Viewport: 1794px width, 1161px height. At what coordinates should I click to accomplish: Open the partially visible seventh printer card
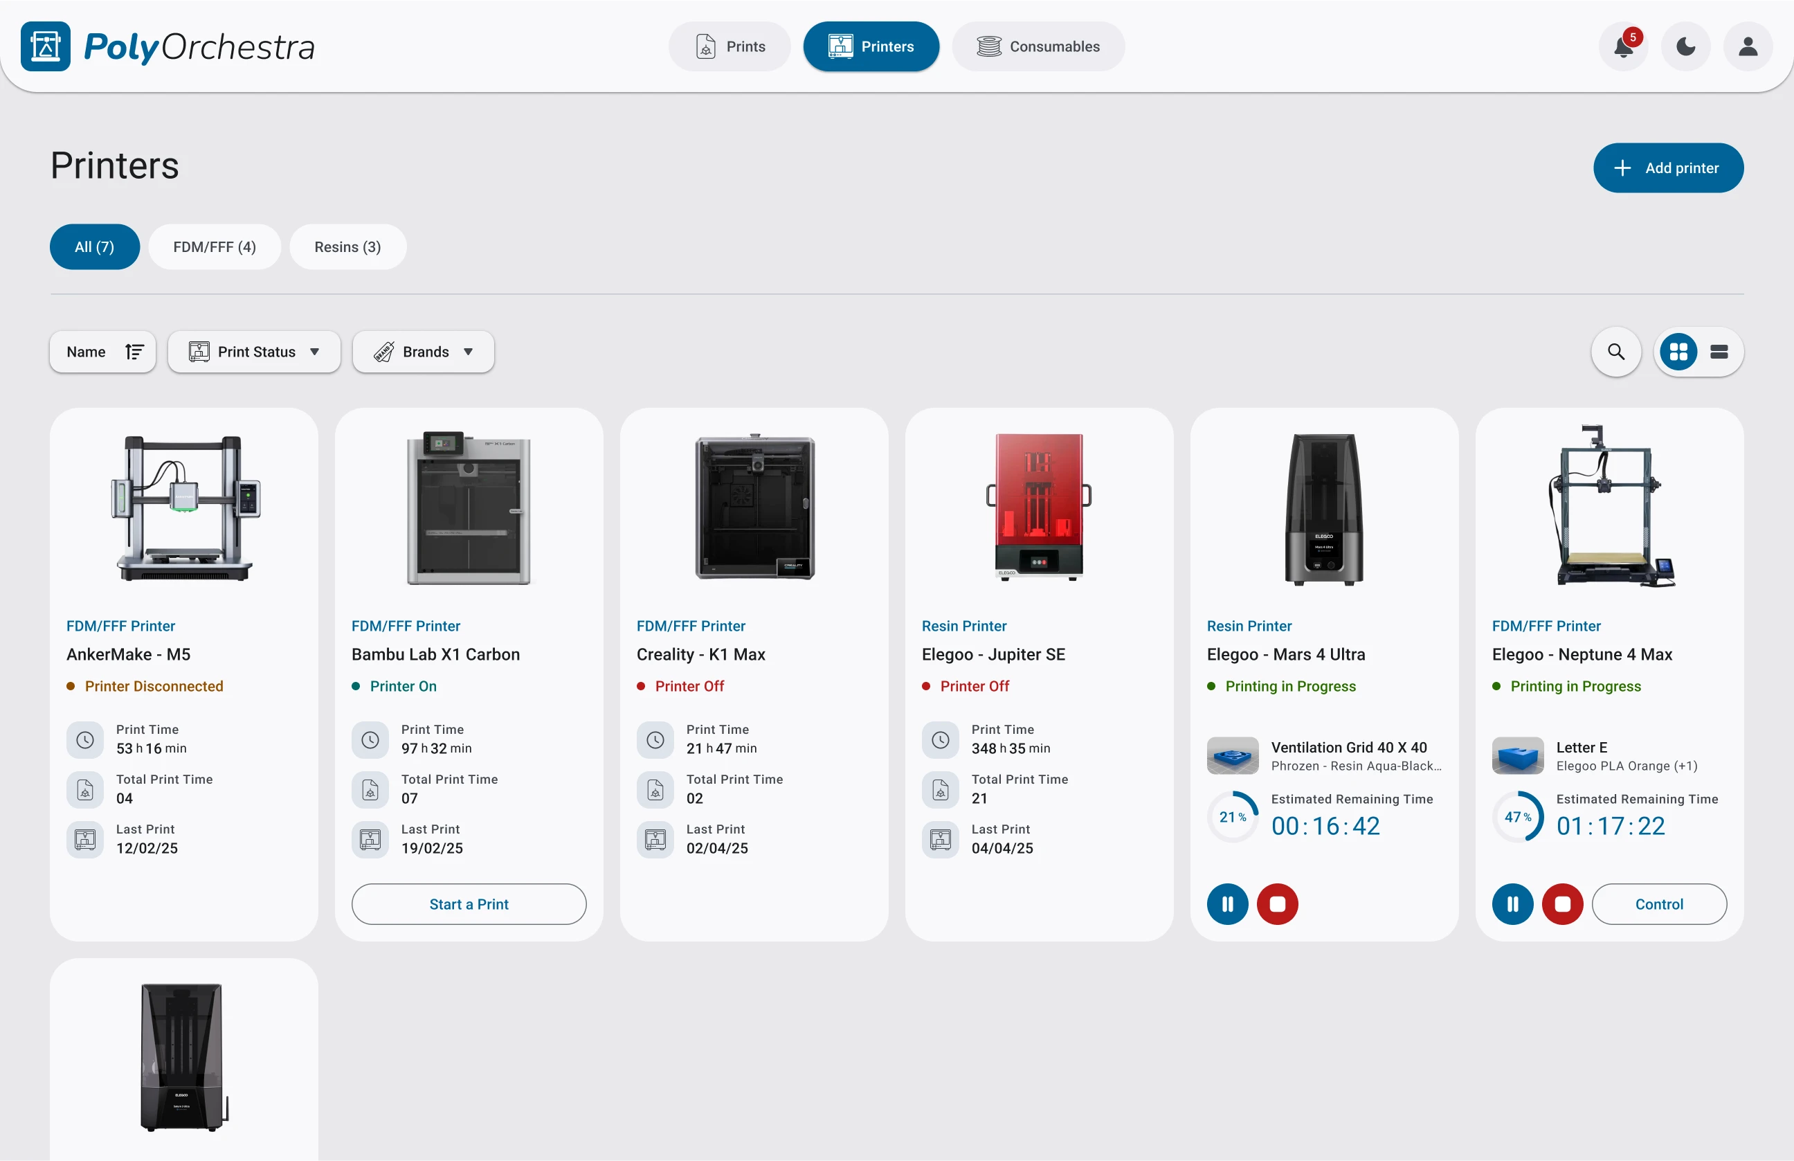(x=184, y=1059)
